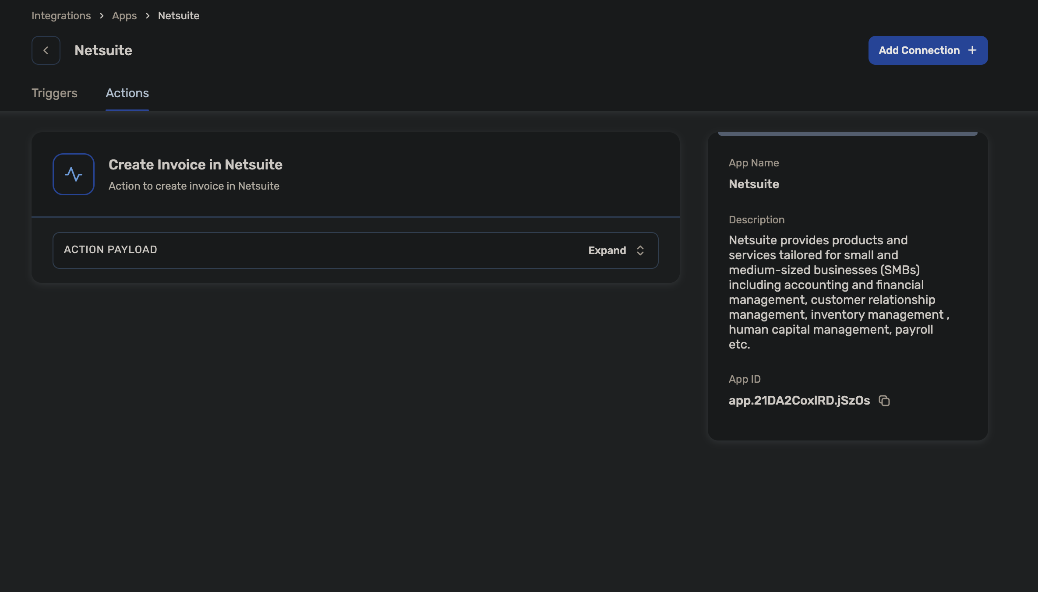Open the Apps breadcrumb link
Viewport: 1038px width, 592px height.
pyautogui.click(x=124, y=16)
